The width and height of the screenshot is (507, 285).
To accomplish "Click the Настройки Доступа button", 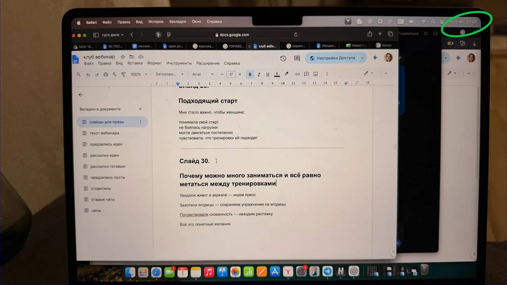I will (x=332, y=58).
